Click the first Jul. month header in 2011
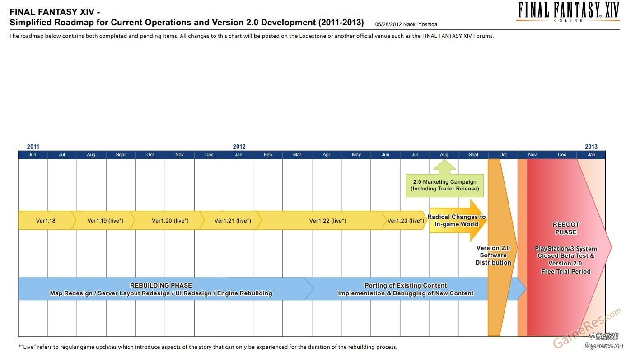 click(x=62, y=155)
